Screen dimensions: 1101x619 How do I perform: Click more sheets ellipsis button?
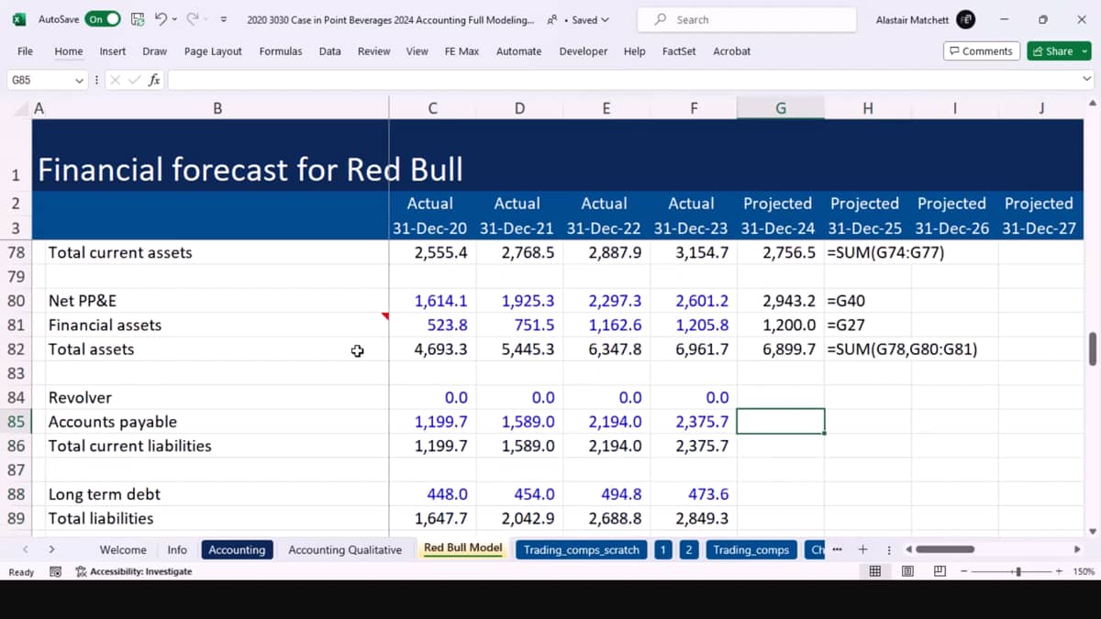pos(836,549)
